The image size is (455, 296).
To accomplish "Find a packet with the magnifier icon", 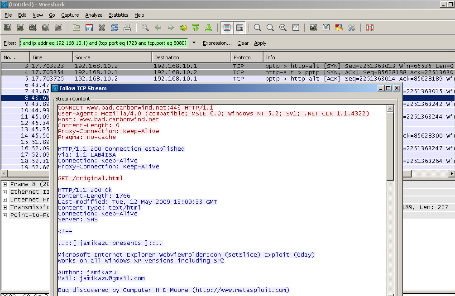I will 145,28.
